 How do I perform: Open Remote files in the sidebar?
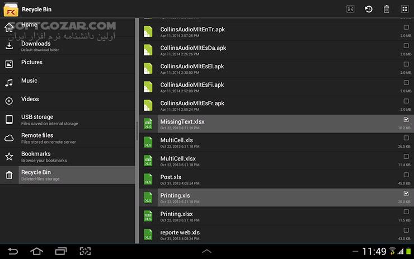68,138
